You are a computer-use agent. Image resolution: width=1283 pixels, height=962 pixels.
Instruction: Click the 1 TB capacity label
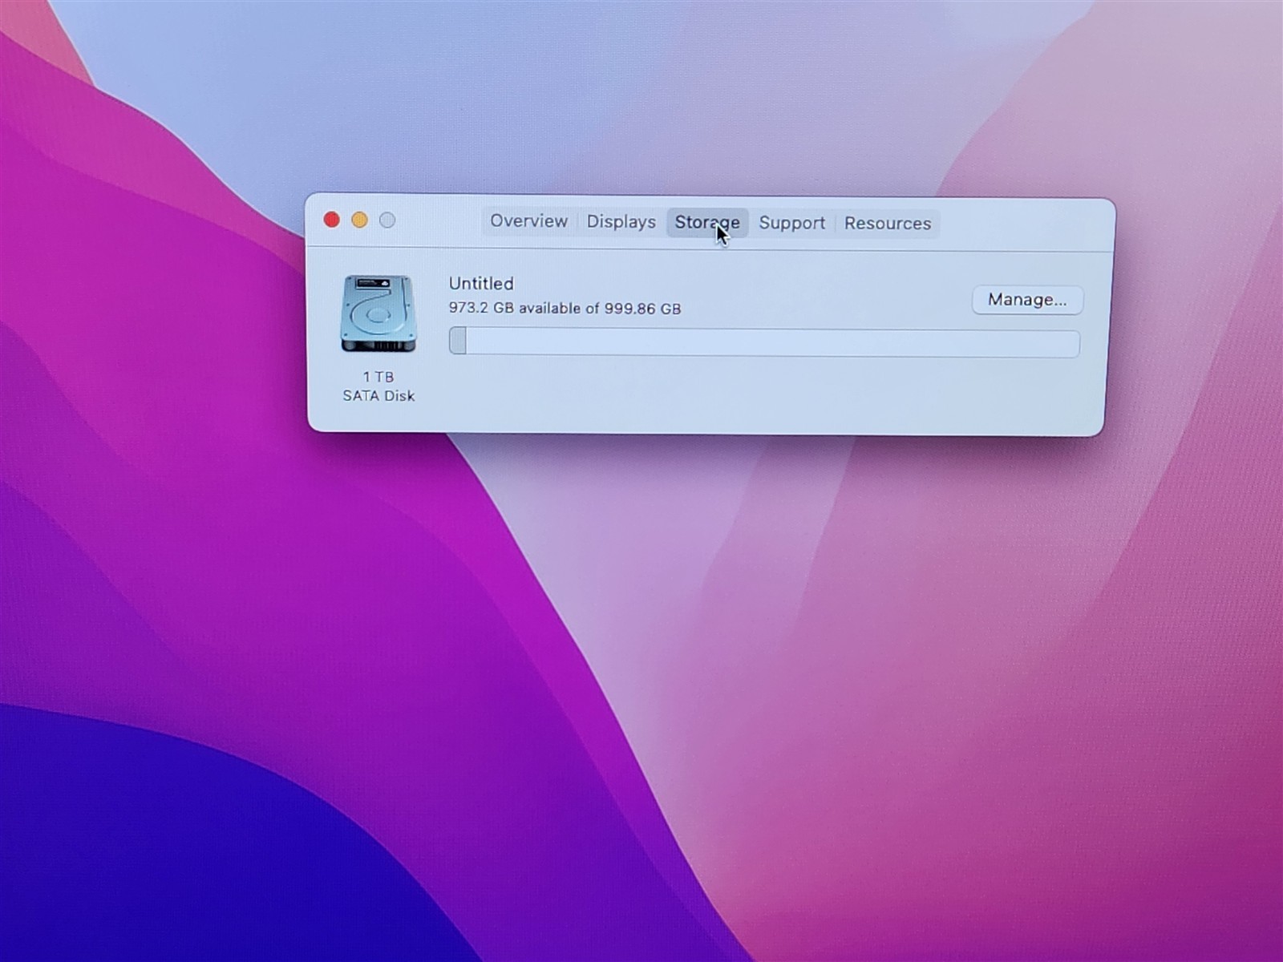pyautogui.click(x=378, y=377)
